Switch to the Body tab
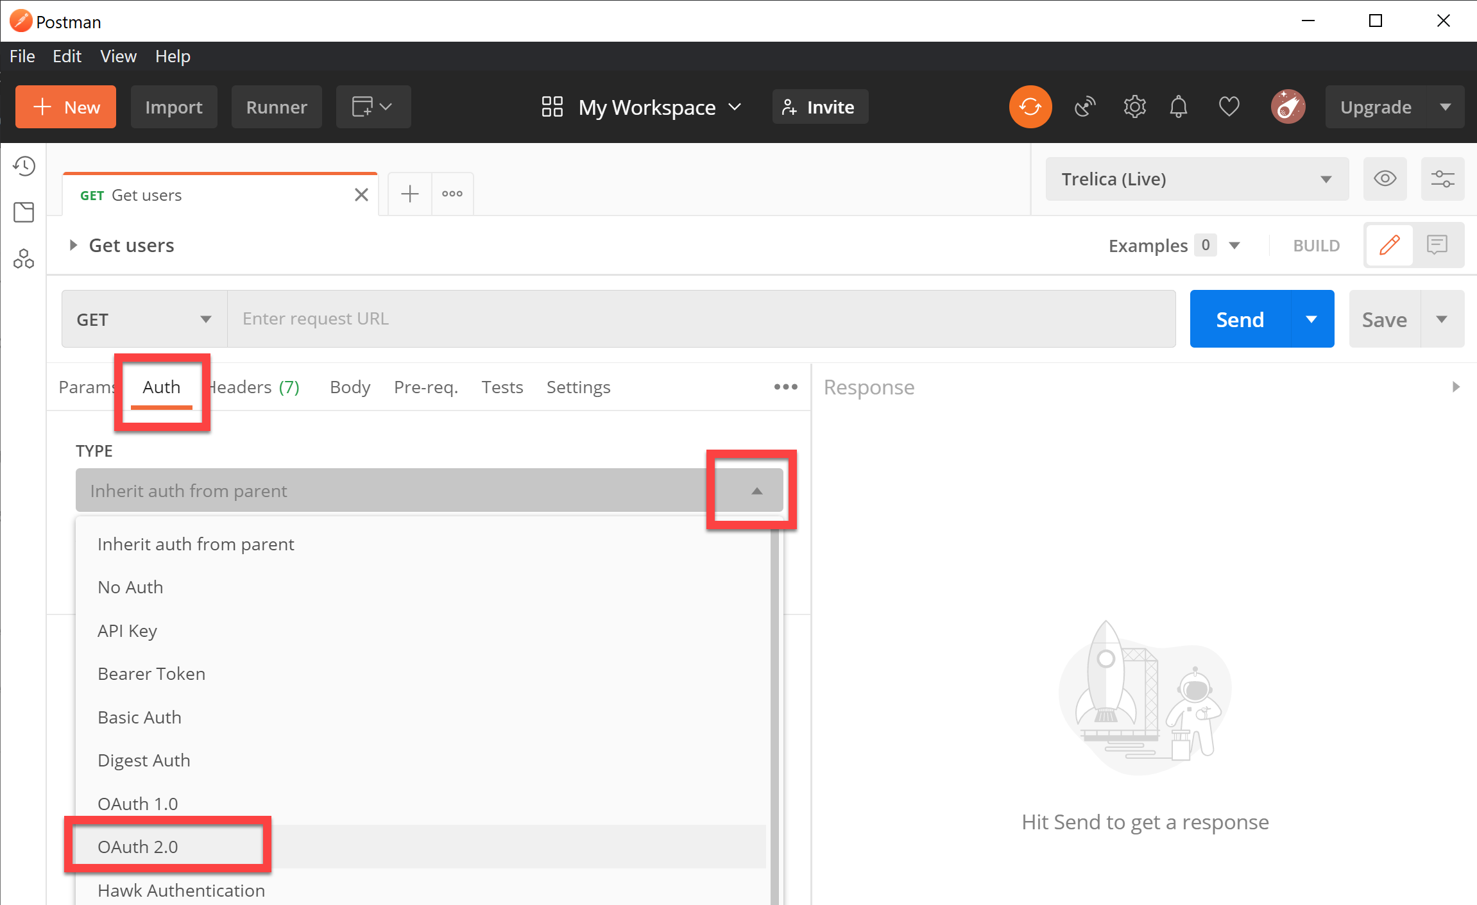The width and height of the screenshot is (1477, 905). 350,387
